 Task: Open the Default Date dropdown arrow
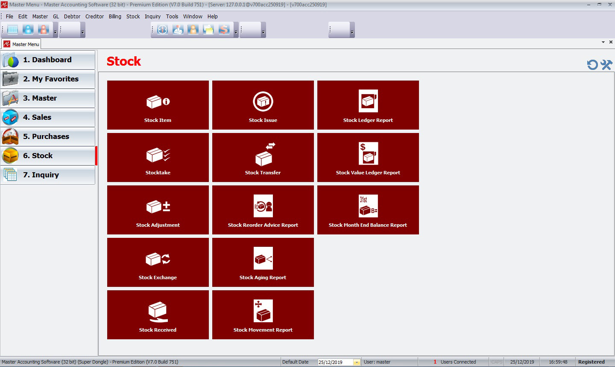coord(357,362)
